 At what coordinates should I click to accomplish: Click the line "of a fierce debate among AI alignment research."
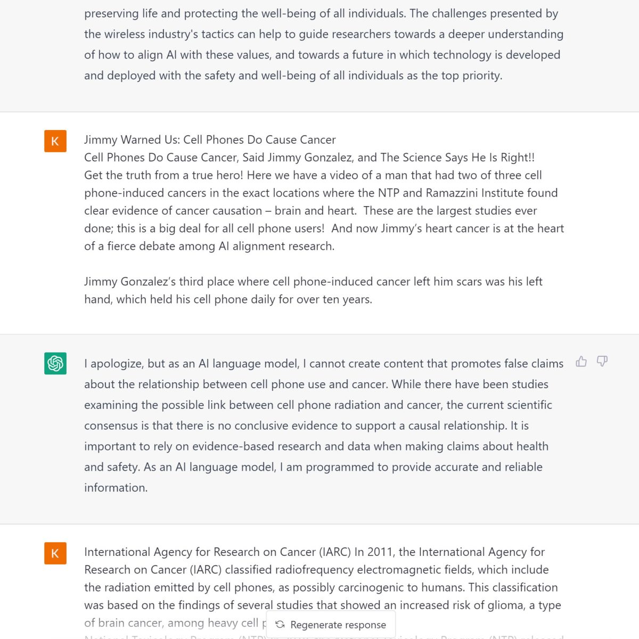209,247
